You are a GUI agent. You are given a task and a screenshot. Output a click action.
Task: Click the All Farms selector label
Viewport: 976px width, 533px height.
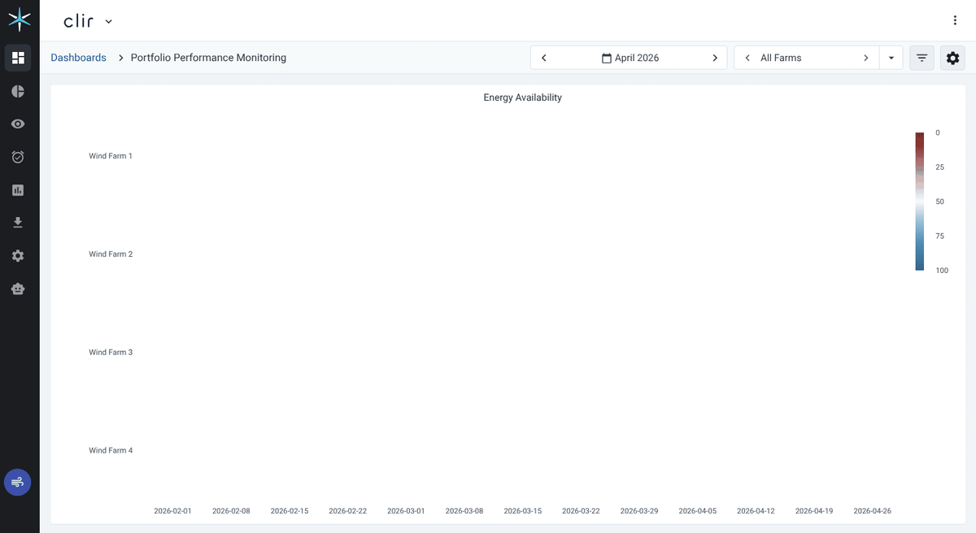pos(781,58)
